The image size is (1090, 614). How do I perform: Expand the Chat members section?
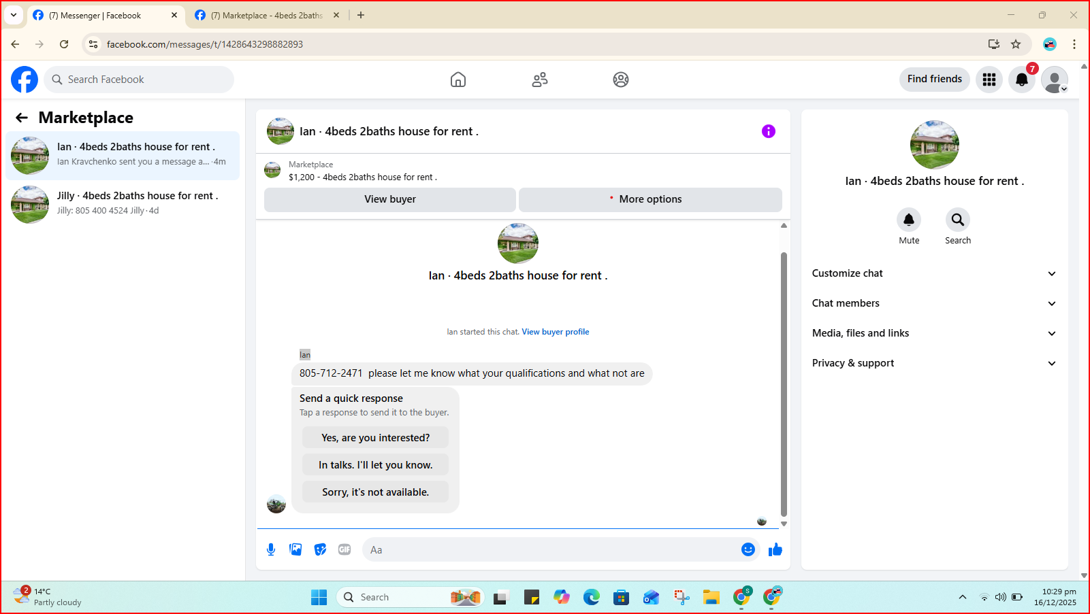point(934,303)
